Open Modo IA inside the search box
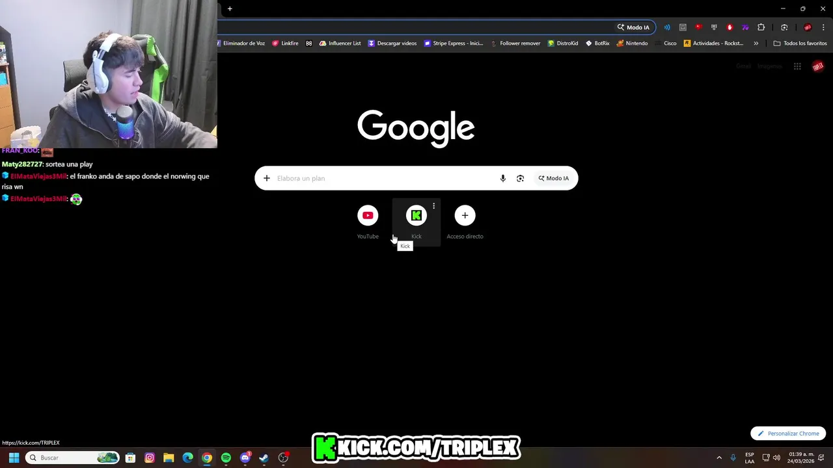The image size is (833, 468). point(553,178)
